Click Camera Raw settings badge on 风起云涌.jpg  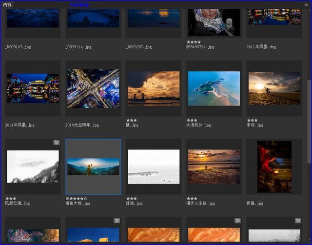[57, 142]
